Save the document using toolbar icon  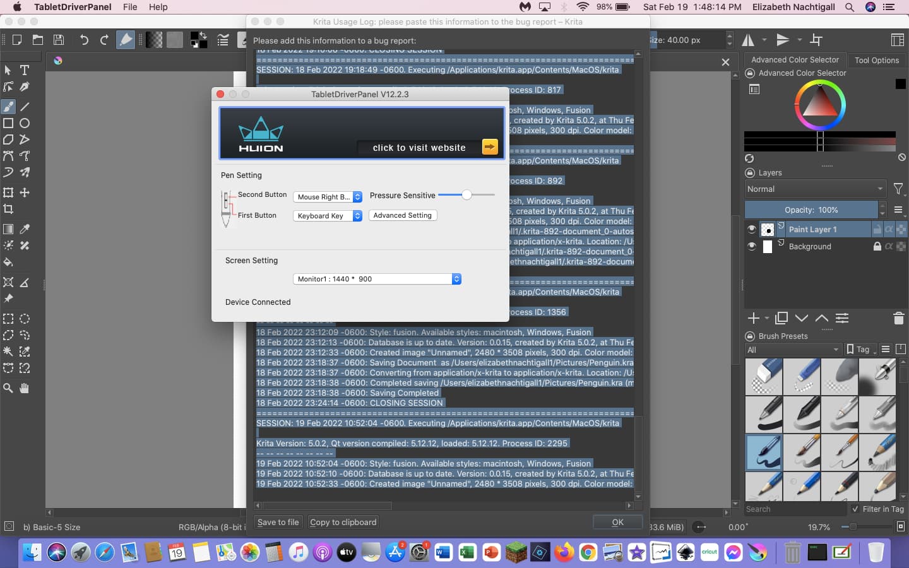tap(59, 40)
